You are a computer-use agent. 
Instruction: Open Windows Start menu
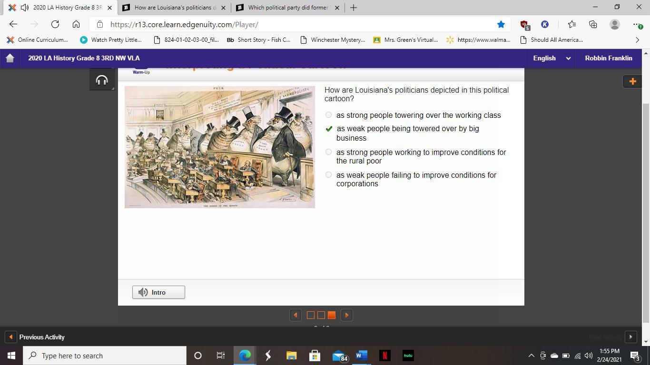[x=11, y=355]
